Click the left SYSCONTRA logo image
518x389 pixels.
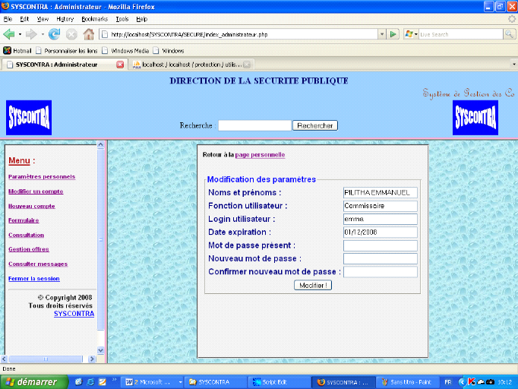click(x=29, y=118)
